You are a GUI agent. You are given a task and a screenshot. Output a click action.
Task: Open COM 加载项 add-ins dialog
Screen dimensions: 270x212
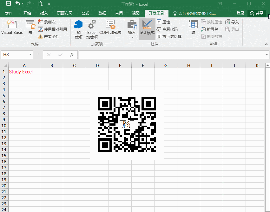click(x=110, y=27)
